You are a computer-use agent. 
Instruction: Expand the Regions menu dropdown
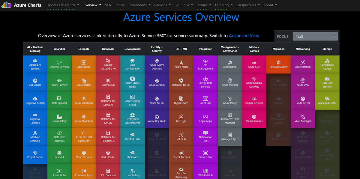(x=162, y=5)
